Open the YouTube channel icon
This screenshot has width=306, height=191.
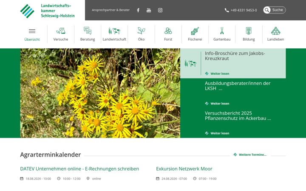149,10
